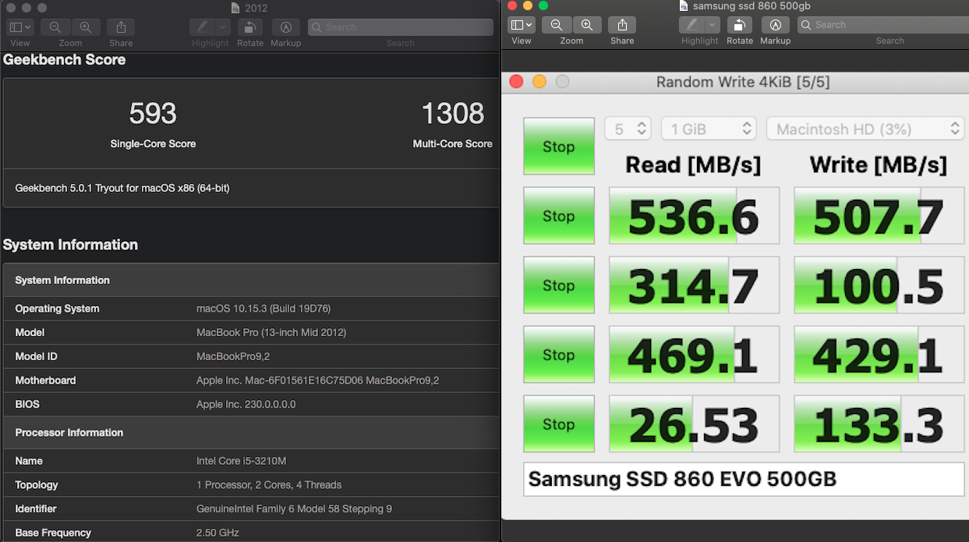
Task: Click the Geekbench Score heading
Action: 64,59
